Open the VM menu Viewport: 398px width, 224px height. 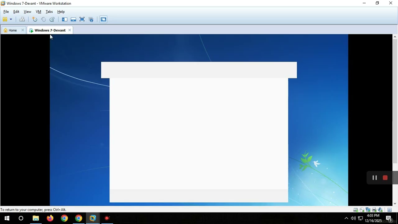click(x=39, y=12)
